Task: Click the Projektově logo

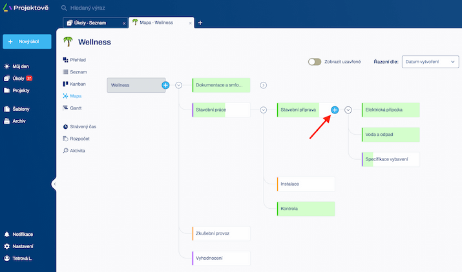Action: (26, 8)
